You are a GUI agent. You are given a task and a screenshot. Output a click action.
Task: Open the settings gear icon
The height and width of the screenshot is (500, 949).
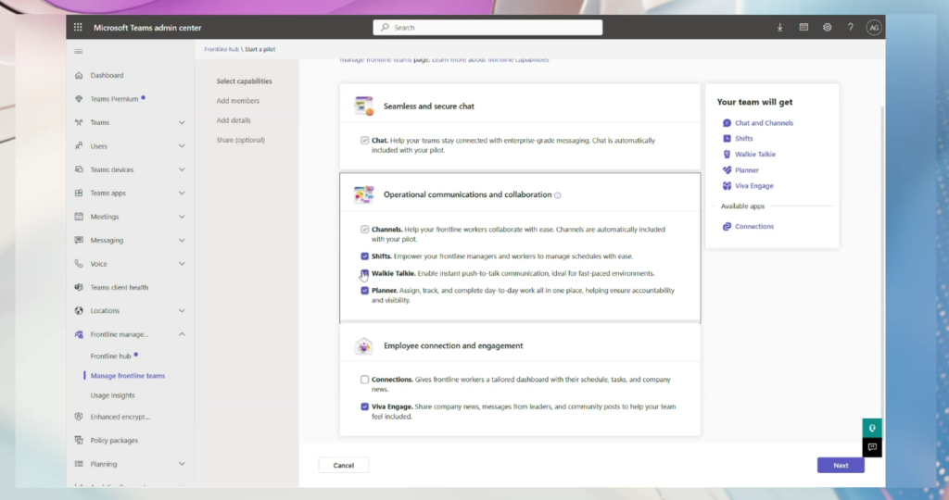[x=827, y=28]
